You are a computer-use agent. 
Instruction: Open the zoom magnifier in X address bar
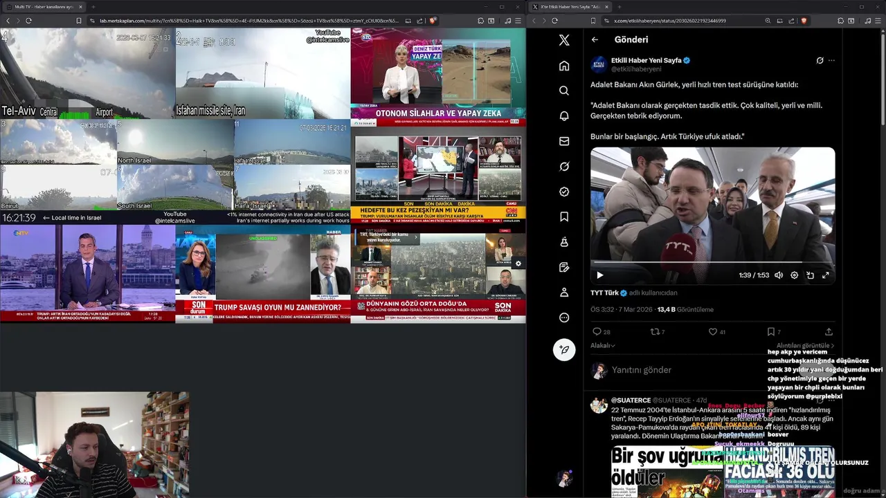(x=768, y=21)
